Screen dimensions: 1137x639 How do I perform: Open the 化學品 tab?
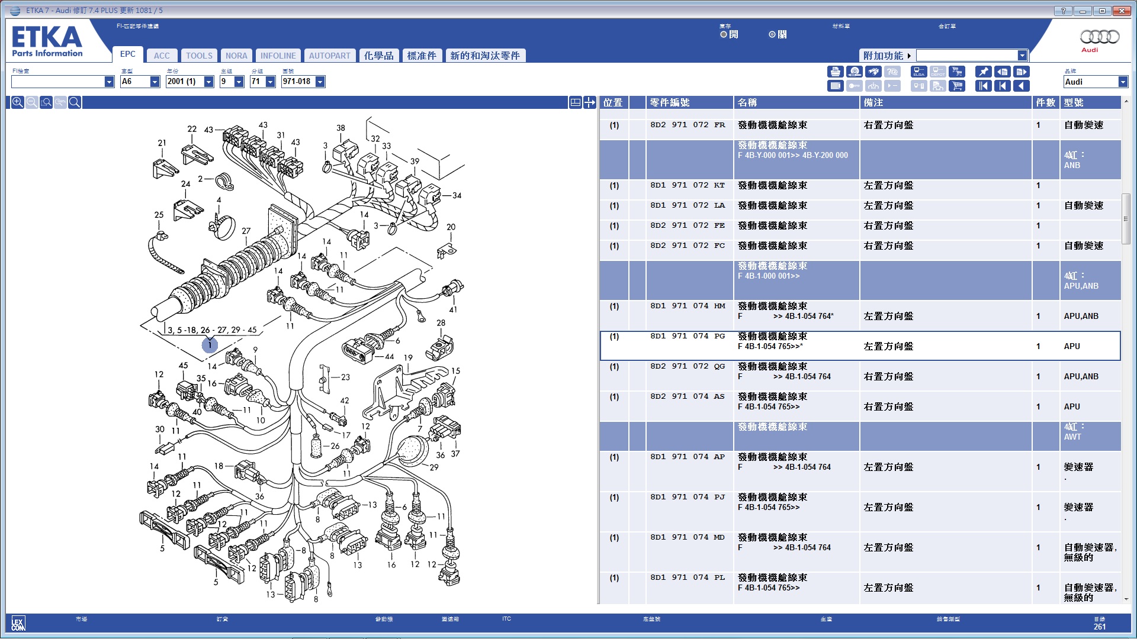(x=378, y=56)
